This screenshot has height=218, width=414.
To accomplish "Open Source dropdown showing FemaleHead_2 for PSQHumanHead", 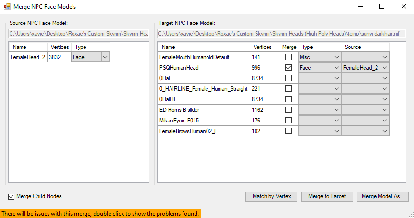I will click(x=365, y=68).
